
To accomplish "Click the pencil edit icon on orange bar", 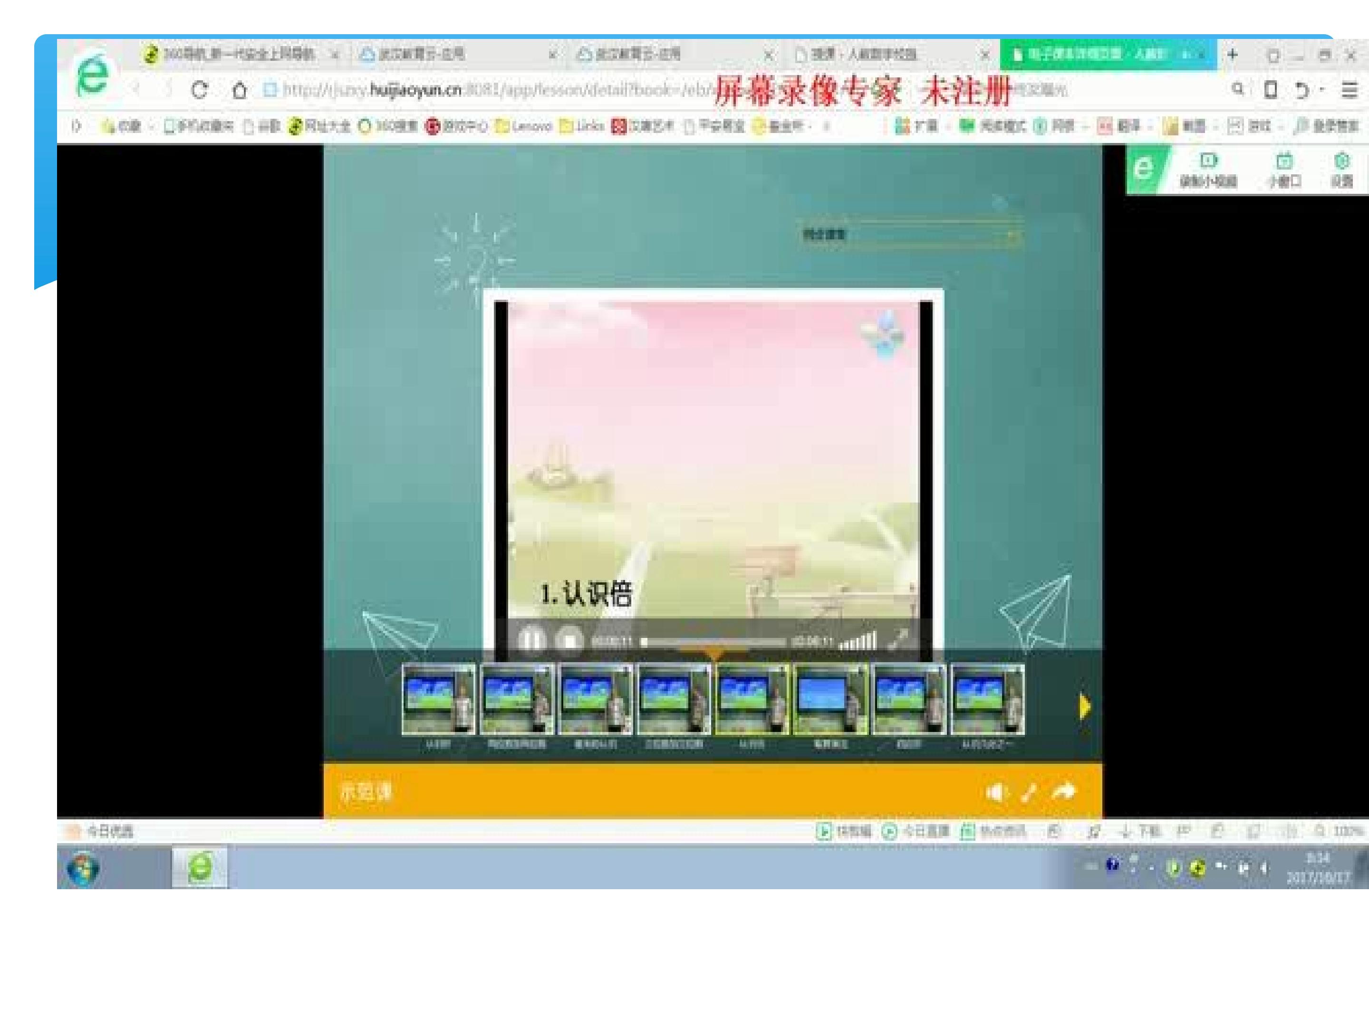I will point(1029,792).
